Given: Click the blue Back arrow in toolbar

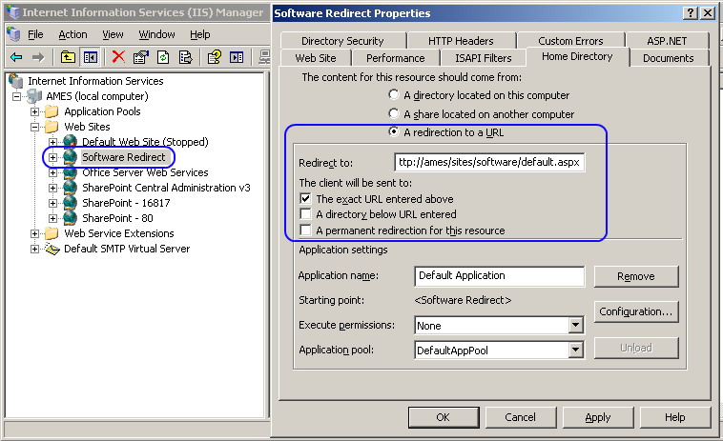Looking at the screenshot, I should [16, 57].
